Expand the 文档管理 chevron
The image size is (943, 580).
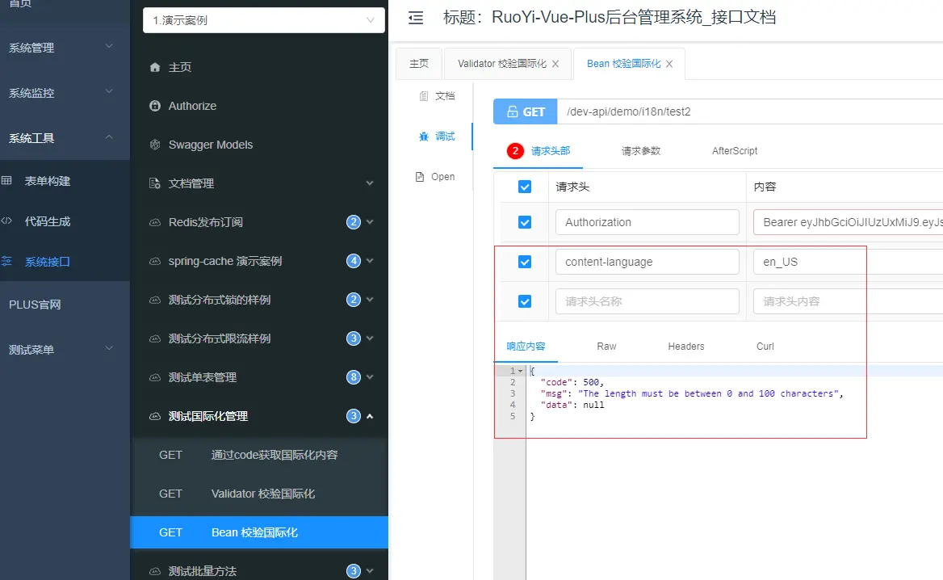(369, 183)
